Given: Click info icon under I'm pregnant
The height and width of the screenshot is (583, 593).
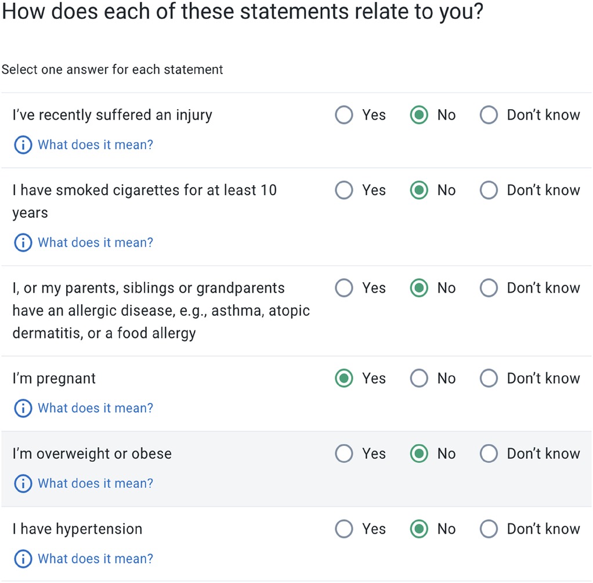Looking at the screenshot, I should point(23,408).
